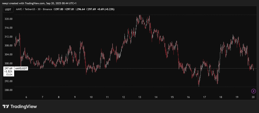Click the +0.69 (+0.23%) change value
Image resolution: width=259 pixels, height=113 pixels.
[106, 9]
